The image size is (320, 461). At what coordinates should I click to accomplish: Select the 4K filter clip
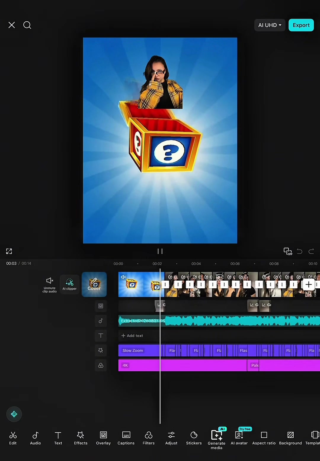[183, 365]
